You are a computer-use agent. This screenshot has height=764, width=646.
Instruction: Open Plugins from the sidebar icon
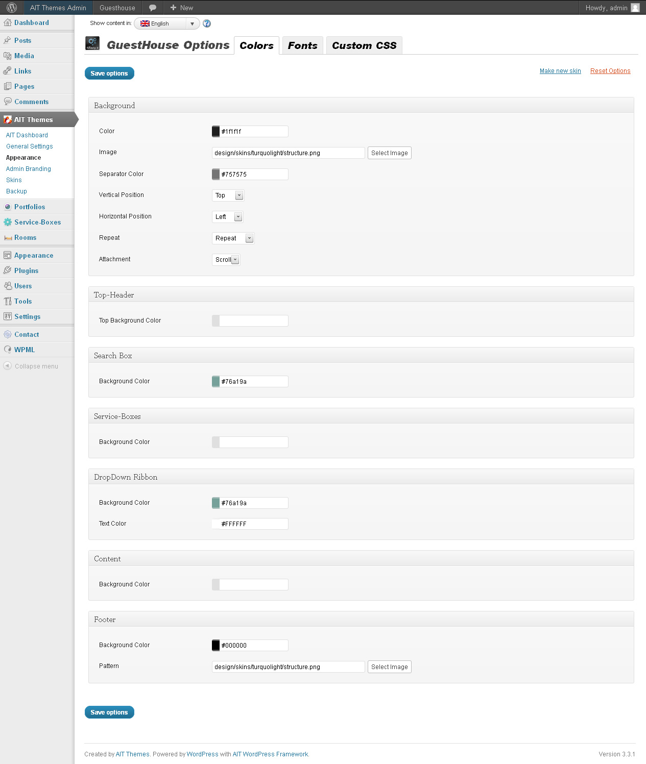(8, 270)
